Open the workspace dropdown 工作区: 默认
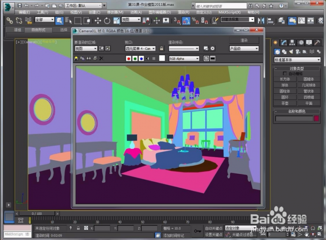326x240 pixels. click(x=83, y=6)
